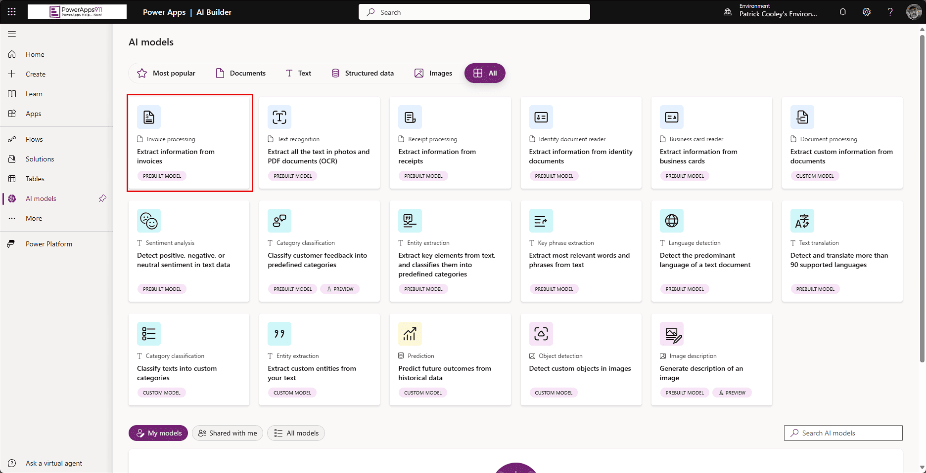Expand the More navigation item
Screen dimensions: 926x473
pyautogui.click(x=34, y=218)
